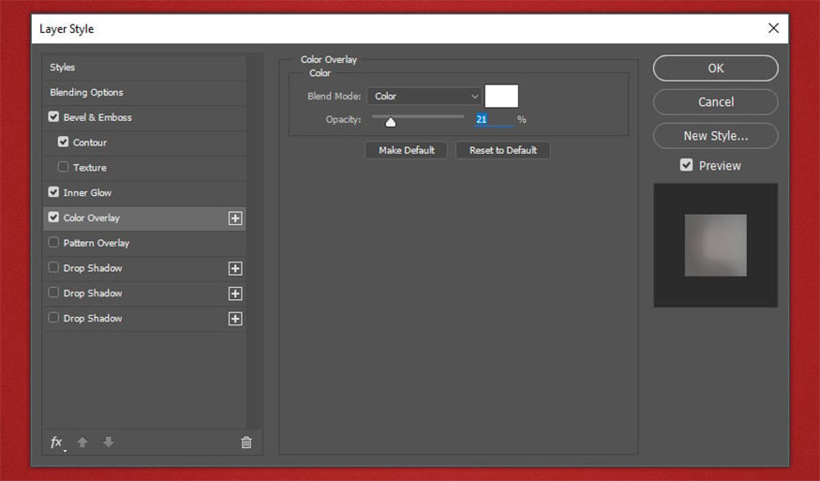Image resolution: width=820 pixels, height=481 pixels.
Task: Click the move effect up arrow
Action: [82, 443]
